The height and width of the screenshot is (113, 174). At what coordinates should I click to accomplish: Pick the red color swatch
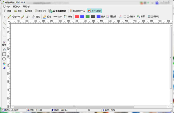77,17
